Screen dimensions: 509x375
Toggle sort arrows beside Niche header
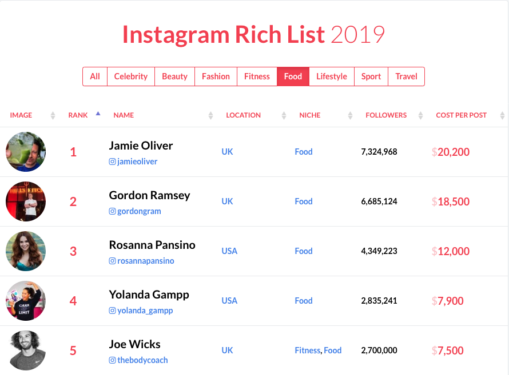[350, 115]
